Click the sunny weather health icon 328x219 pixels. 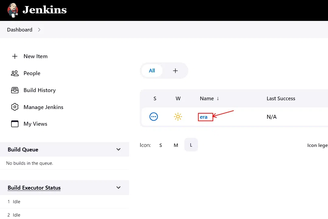(x=178, y=117)
